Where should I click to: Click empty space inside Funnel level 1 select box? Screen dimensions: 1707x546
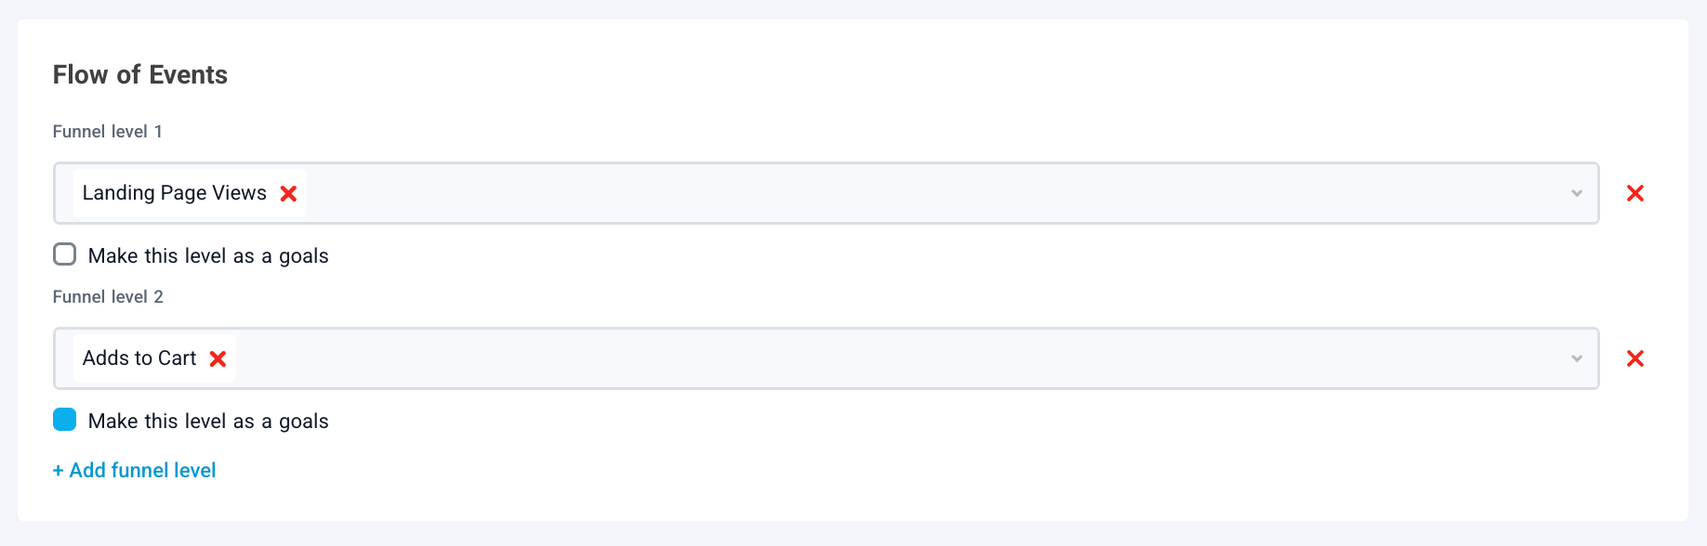point(837,193)
